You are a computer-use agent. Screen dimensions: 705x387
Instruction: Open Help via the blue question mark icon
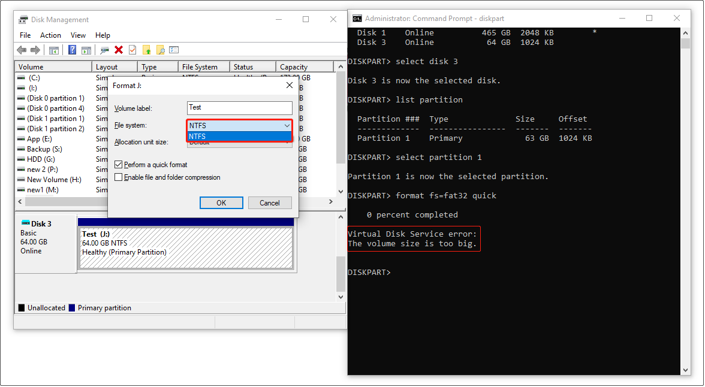tap(72, 50)
